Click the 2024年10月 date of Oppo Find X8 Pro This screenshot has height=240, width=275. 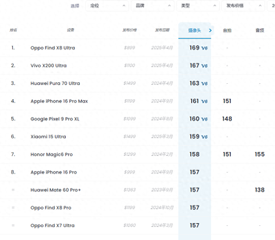pyautogui.click(x=162, y=208)
